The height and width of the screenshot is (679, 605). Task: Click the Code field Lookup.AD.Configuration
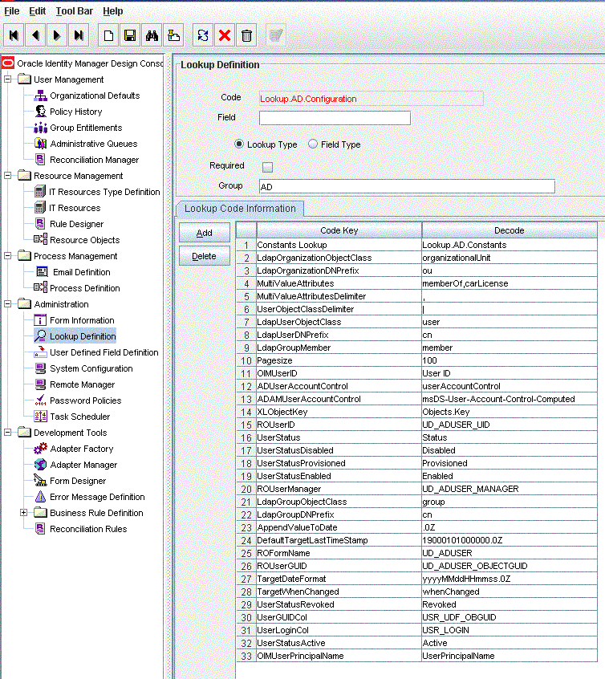372,99
